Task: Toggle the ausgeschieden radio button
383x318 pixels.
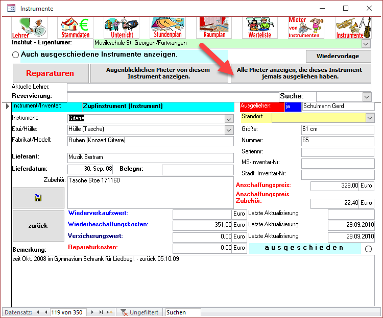Action: [369, 249]
